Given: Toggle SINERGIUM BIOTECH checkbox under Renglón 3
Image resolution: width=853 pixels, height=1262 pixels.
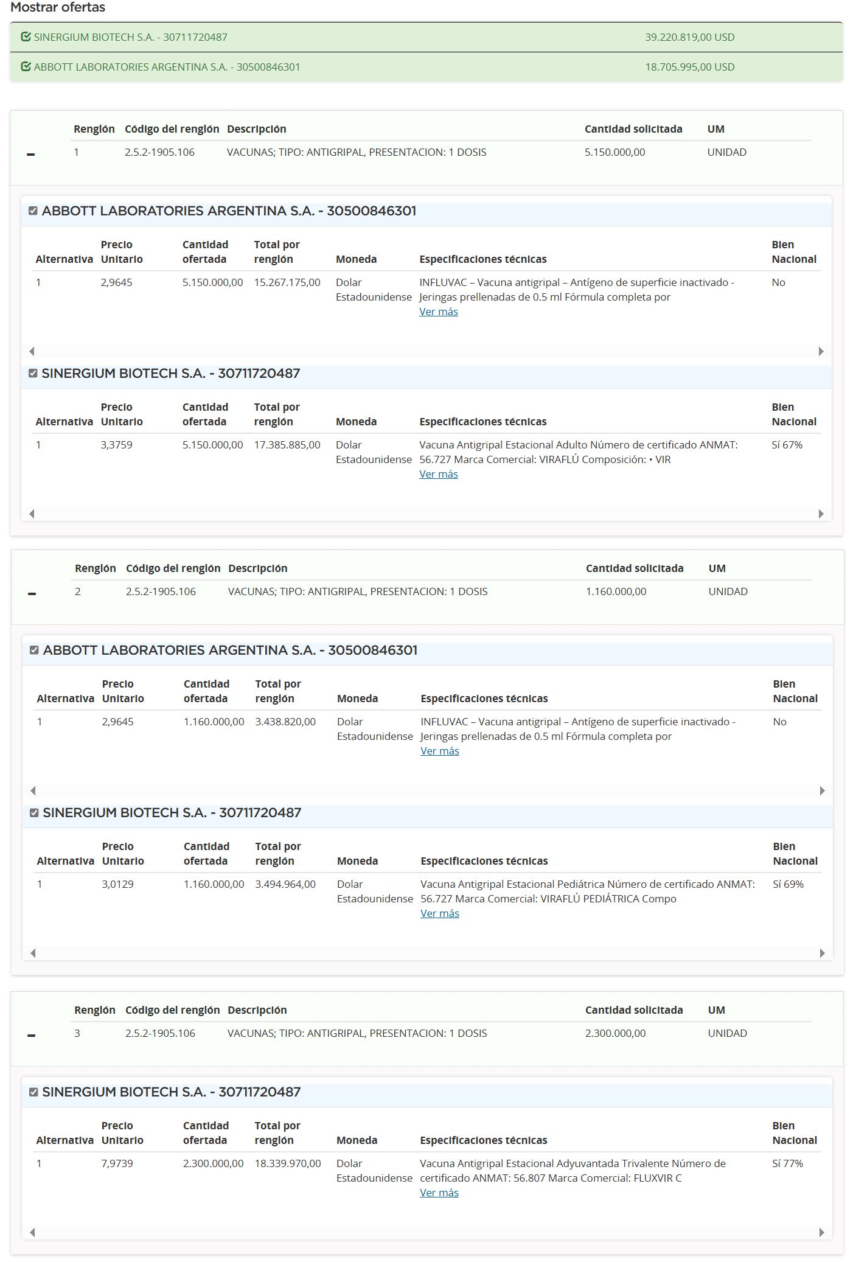Looking at the screenshot, I should (33, 1092).
